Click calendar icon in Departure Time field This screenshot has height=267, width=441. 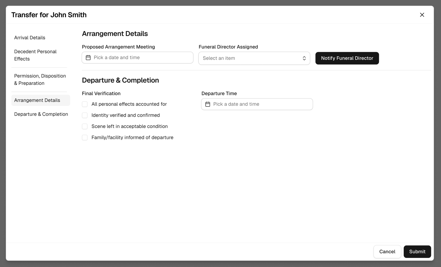coord(208,104)
